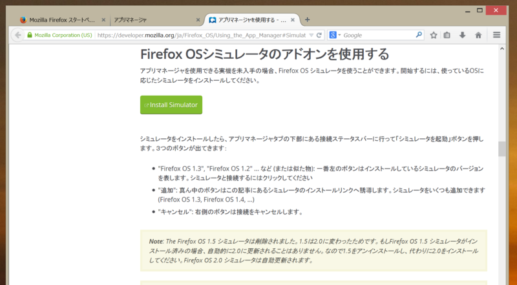The width and height of the screenshot is (517, 285).
Task: Maximize the Firefox window
Action: click(x=480, y=10)
